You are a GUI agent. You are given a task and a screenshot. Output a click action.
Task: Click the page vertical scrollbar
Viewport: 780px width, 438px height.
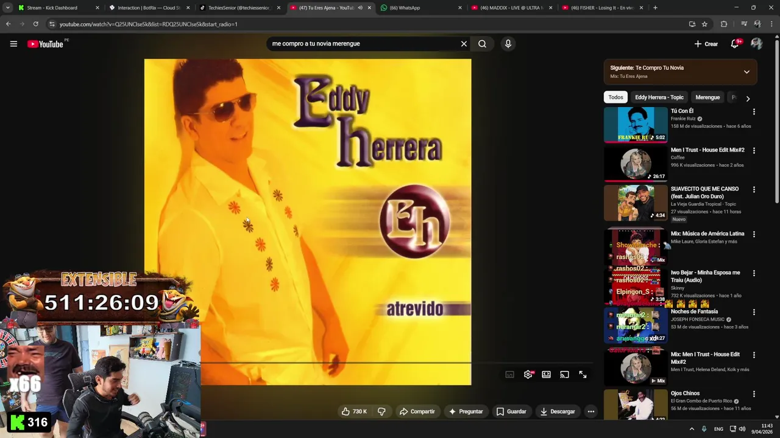(776, 122)
